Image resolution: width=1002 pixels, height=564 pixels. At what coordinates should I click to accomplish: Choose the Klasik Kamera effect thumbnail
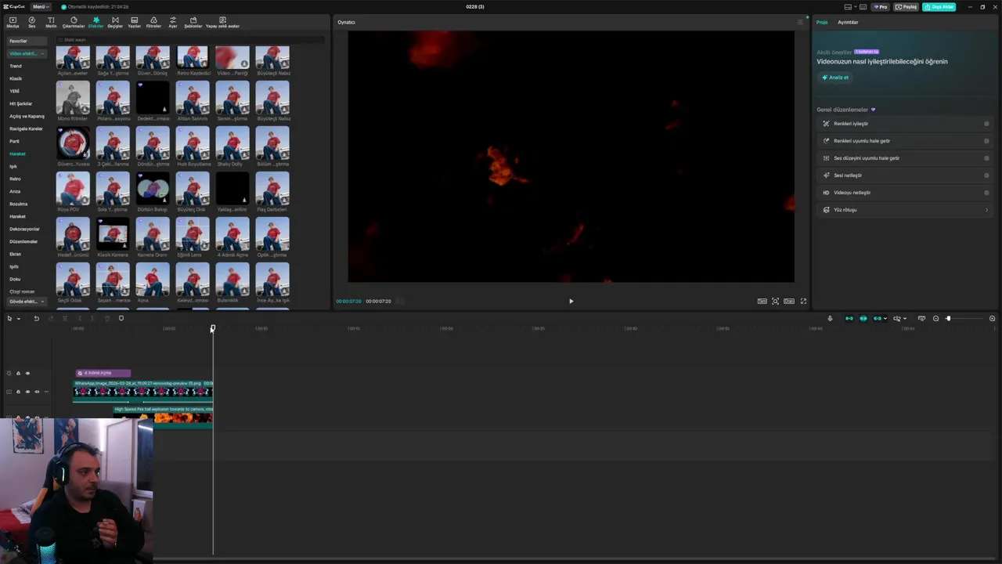click(113, 235)
